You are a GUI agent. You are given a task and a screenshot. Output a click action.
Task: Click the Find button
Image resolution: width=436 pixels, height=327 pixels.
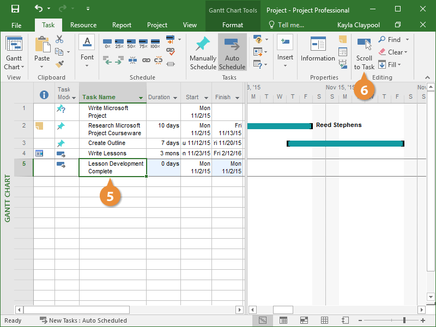(390, 39)
